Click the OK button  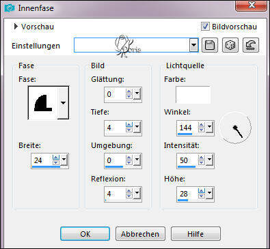pos(85,234)
